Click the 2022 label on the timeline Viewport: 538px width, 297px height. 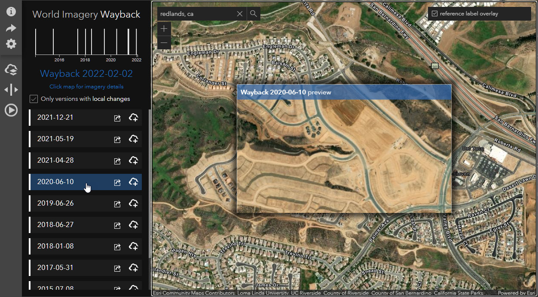137,60
